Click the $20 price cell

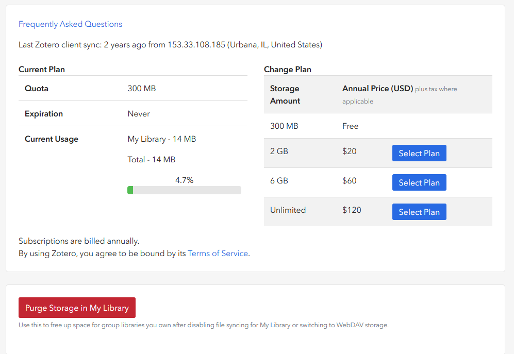click(x=349, y=151)
